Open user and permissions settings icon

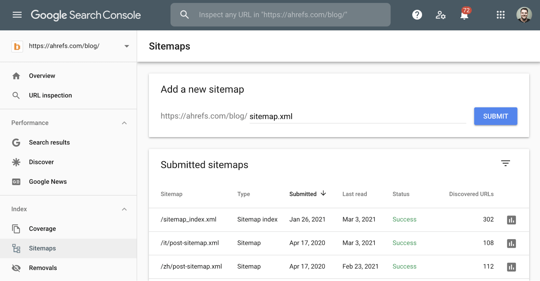440,15
